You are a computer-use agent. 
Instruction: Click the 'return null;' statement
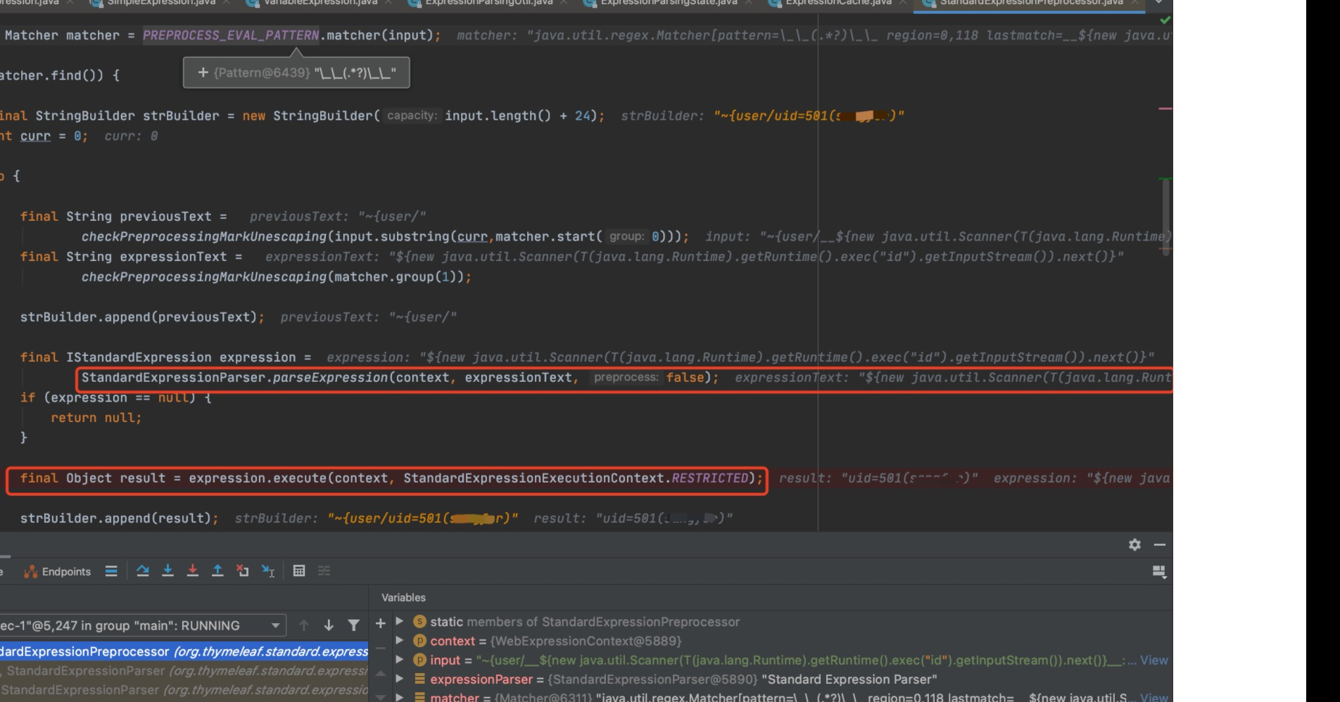96,418
